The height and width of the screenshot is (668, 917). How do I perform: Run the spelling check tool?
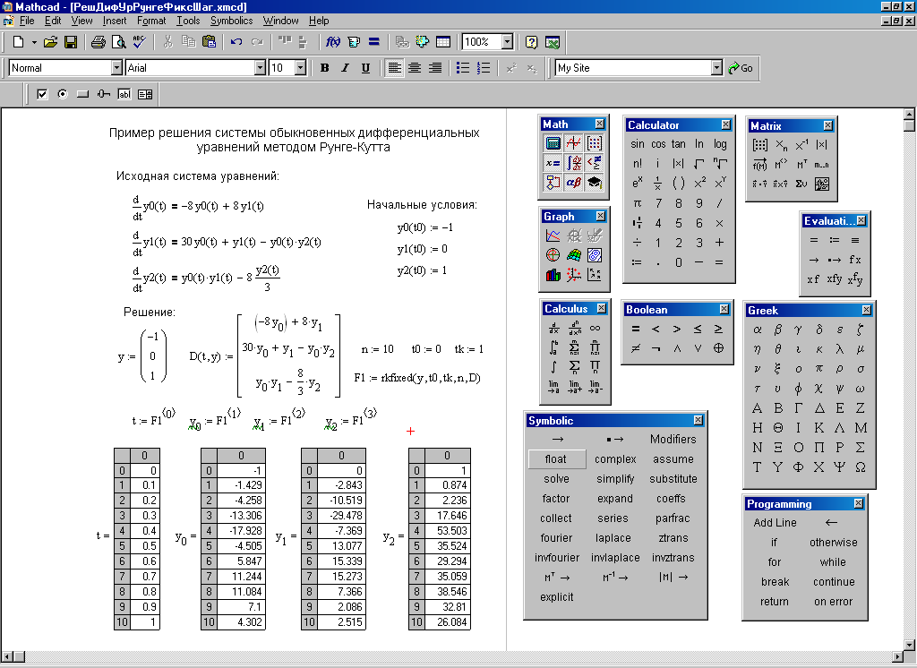pyautogui.click(x=139, y=42)
